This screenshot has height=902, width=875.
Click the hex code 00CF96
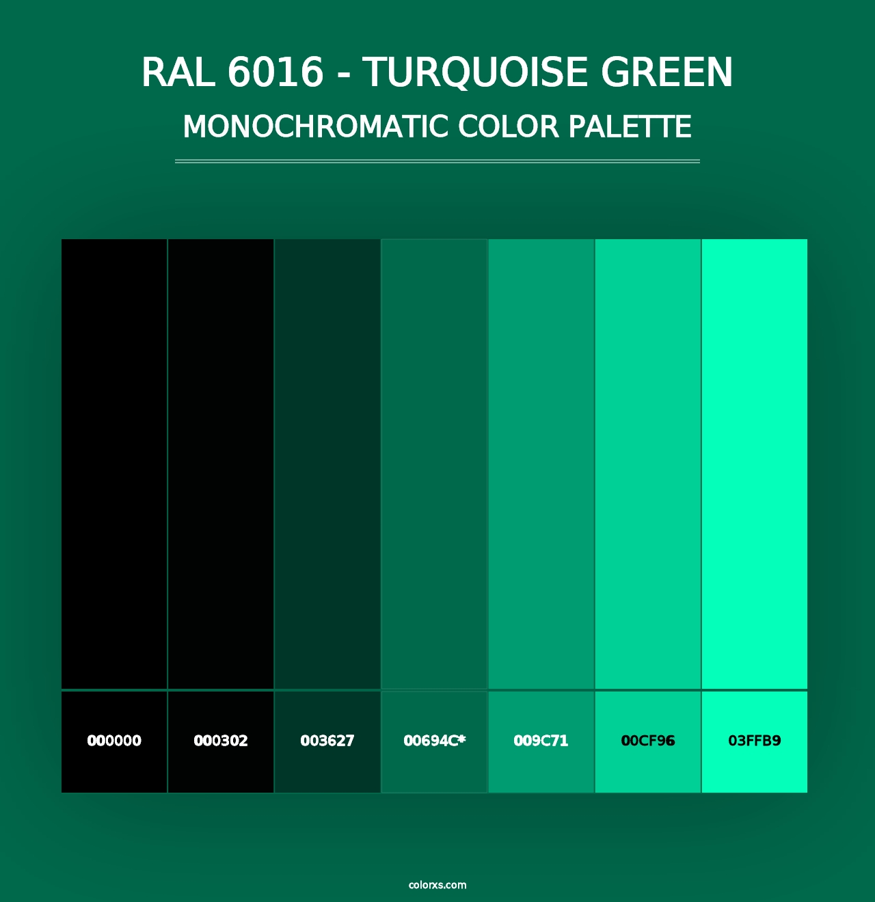point(648,741)
